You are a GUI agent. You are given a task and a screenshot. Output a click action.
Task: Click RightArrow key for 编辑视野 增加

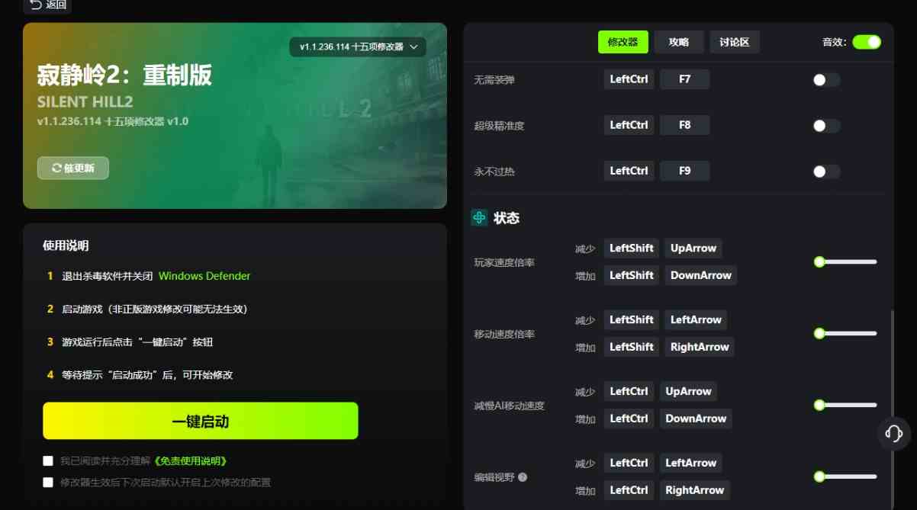tap(694, 490)
